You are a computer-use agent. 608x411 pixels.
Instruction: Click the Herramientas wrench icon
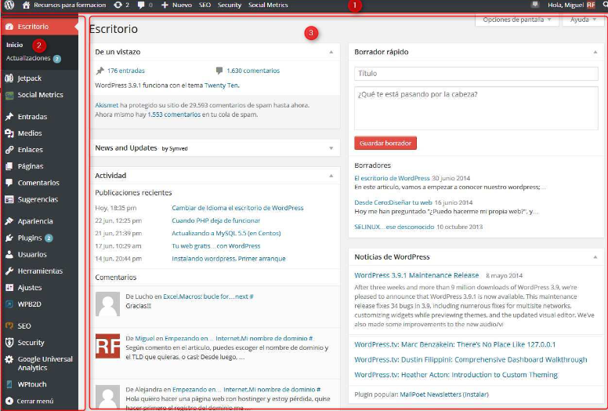pos(9,271)
